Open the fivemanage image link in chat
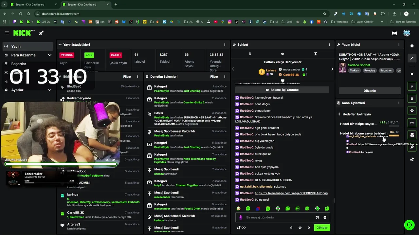The image size is (419, 235). coord(291,193)
